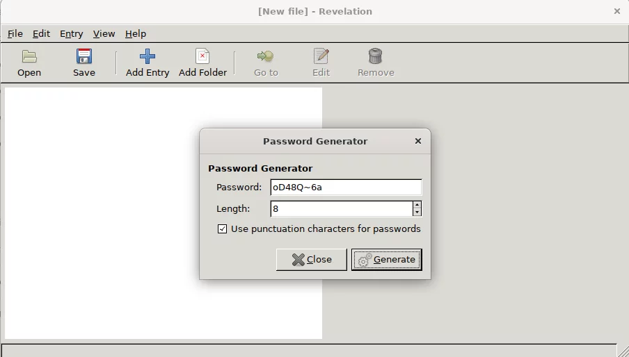
Task: Decrease password length with the down arrow
Action: [x=417, y=213]
